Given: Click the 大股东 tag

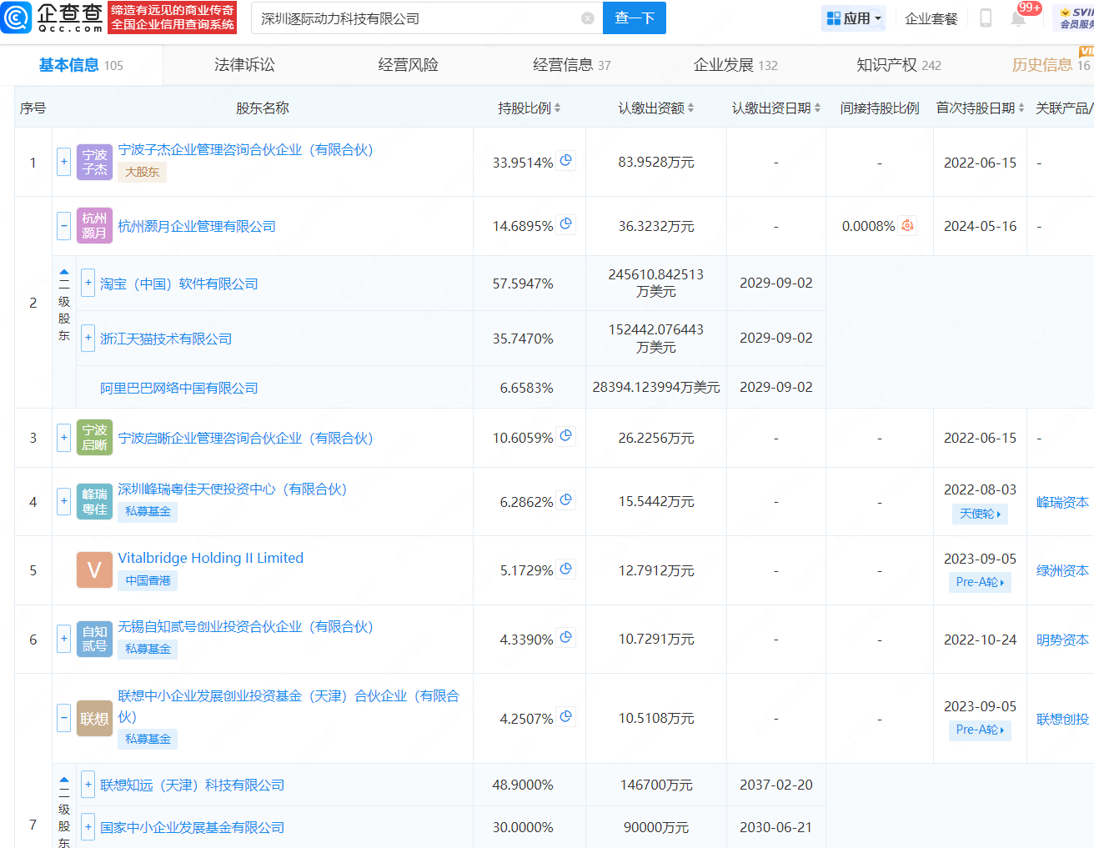Looking at the screenshot, I should point(142,172).
